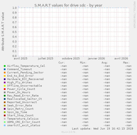Viewport: 137px width, 135px height.
Task: Click the juillet 2025 axis label
Action: (45, 59)
